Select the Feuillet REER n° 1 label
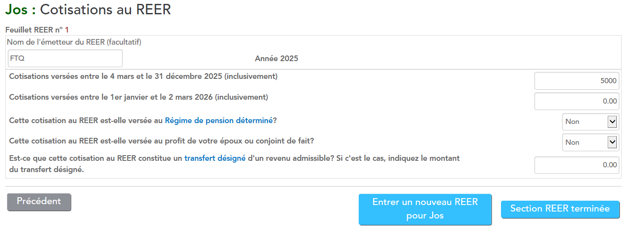The height and width of the screenshot is (228, 622). point(37,30)
